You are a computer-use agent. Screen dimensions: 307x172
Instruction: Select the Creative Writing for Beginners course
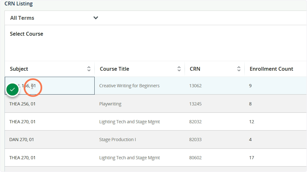click(129, 86)
